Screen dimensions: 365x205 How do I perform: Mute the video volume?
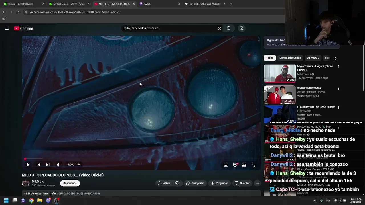pos(59,165)
